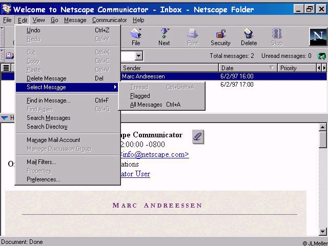This screenshot has width=328, height=246.
Task: Click the main toolbar grip handle
Action: click(x=2, y=37)
